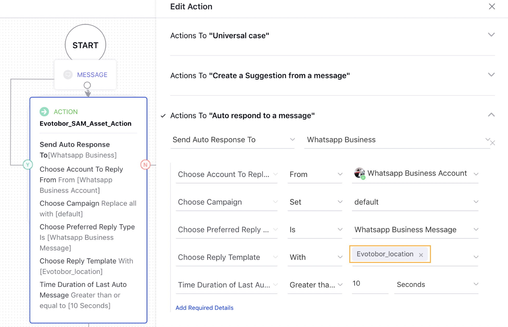Open Whatsapp Business Account value dropdown
Viewport: 508px width, 327px height.
(415, 174)
